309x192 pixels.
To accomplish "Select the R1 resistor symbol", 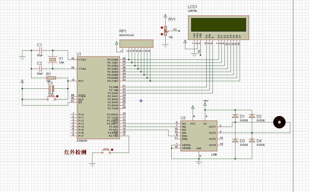I will 51,78.
